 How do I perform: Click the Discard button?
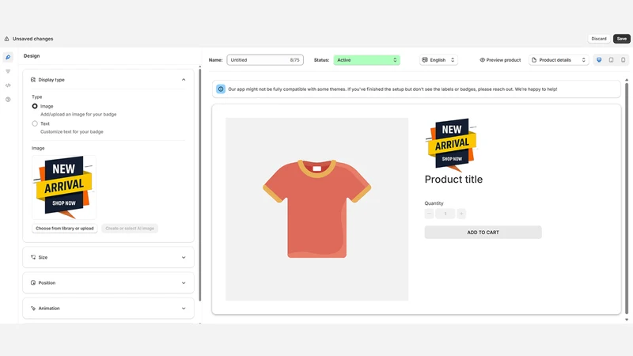click(599, 39)
